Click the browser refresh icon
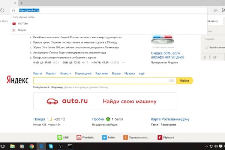 [x=2, y=10]
